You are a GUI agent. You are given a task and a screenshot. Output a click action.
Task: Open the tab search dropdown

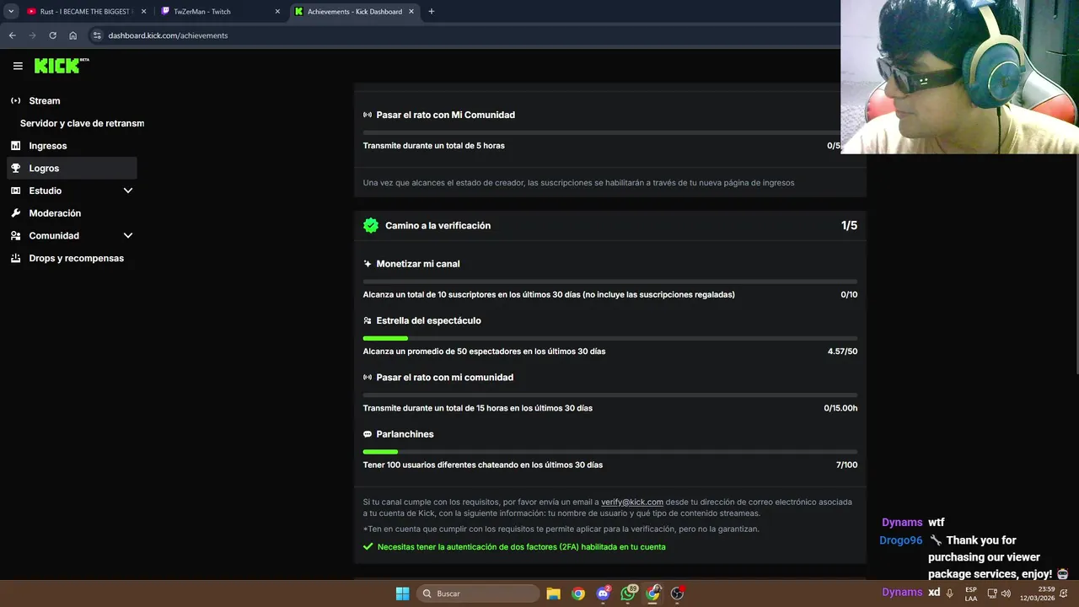(x=11, y=12)
